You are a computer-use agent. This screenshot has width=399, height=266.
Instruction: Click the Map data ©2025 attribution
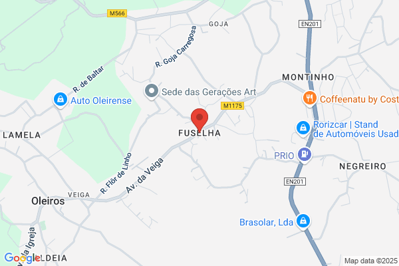371,261
